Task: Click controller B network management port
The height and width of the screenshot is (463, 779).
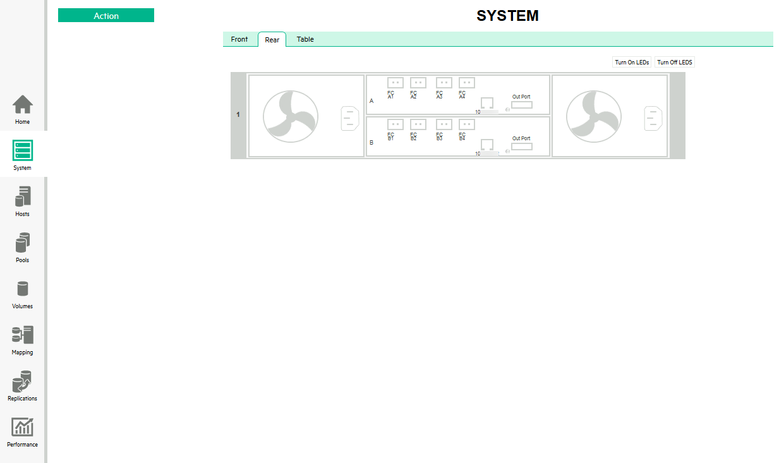Action: (487, 145)
